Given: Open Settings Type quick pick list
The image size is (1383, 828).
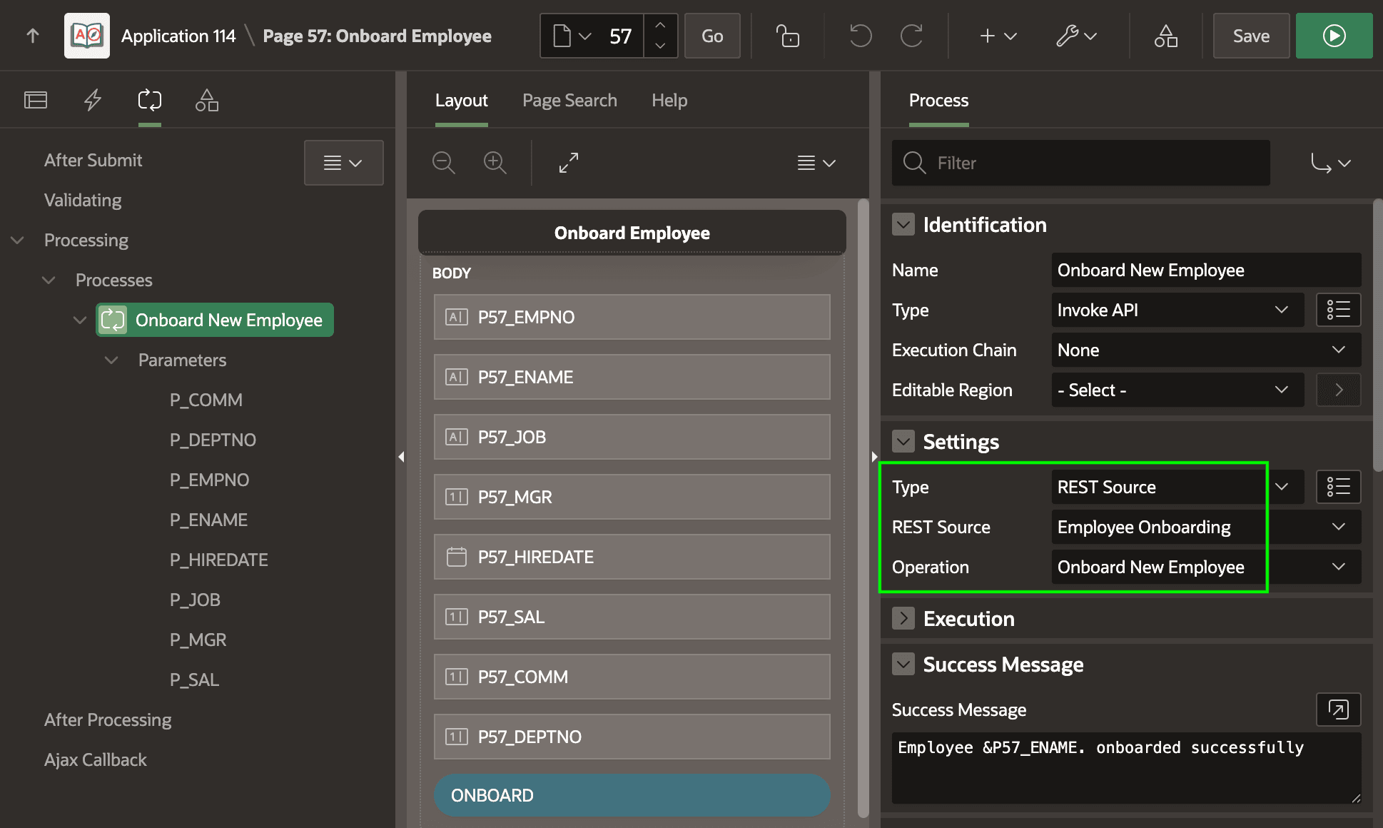Looking at the screenshot, I should coord(1338,487).
